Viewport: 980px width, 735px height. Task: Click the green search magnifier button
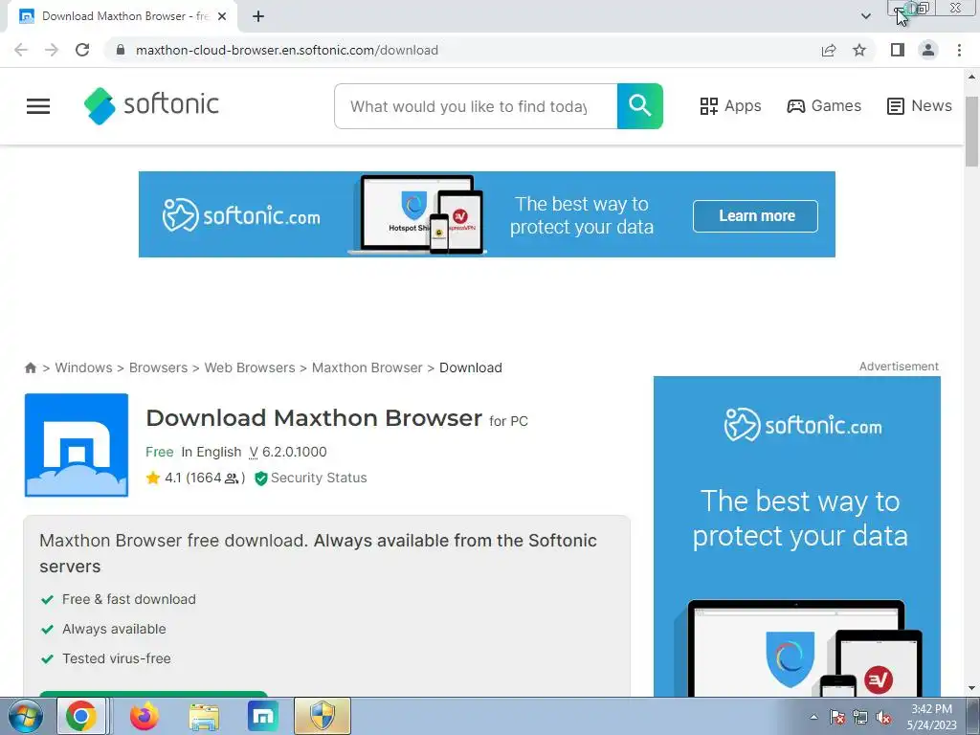pyautogui.click(x=639, y=106)
